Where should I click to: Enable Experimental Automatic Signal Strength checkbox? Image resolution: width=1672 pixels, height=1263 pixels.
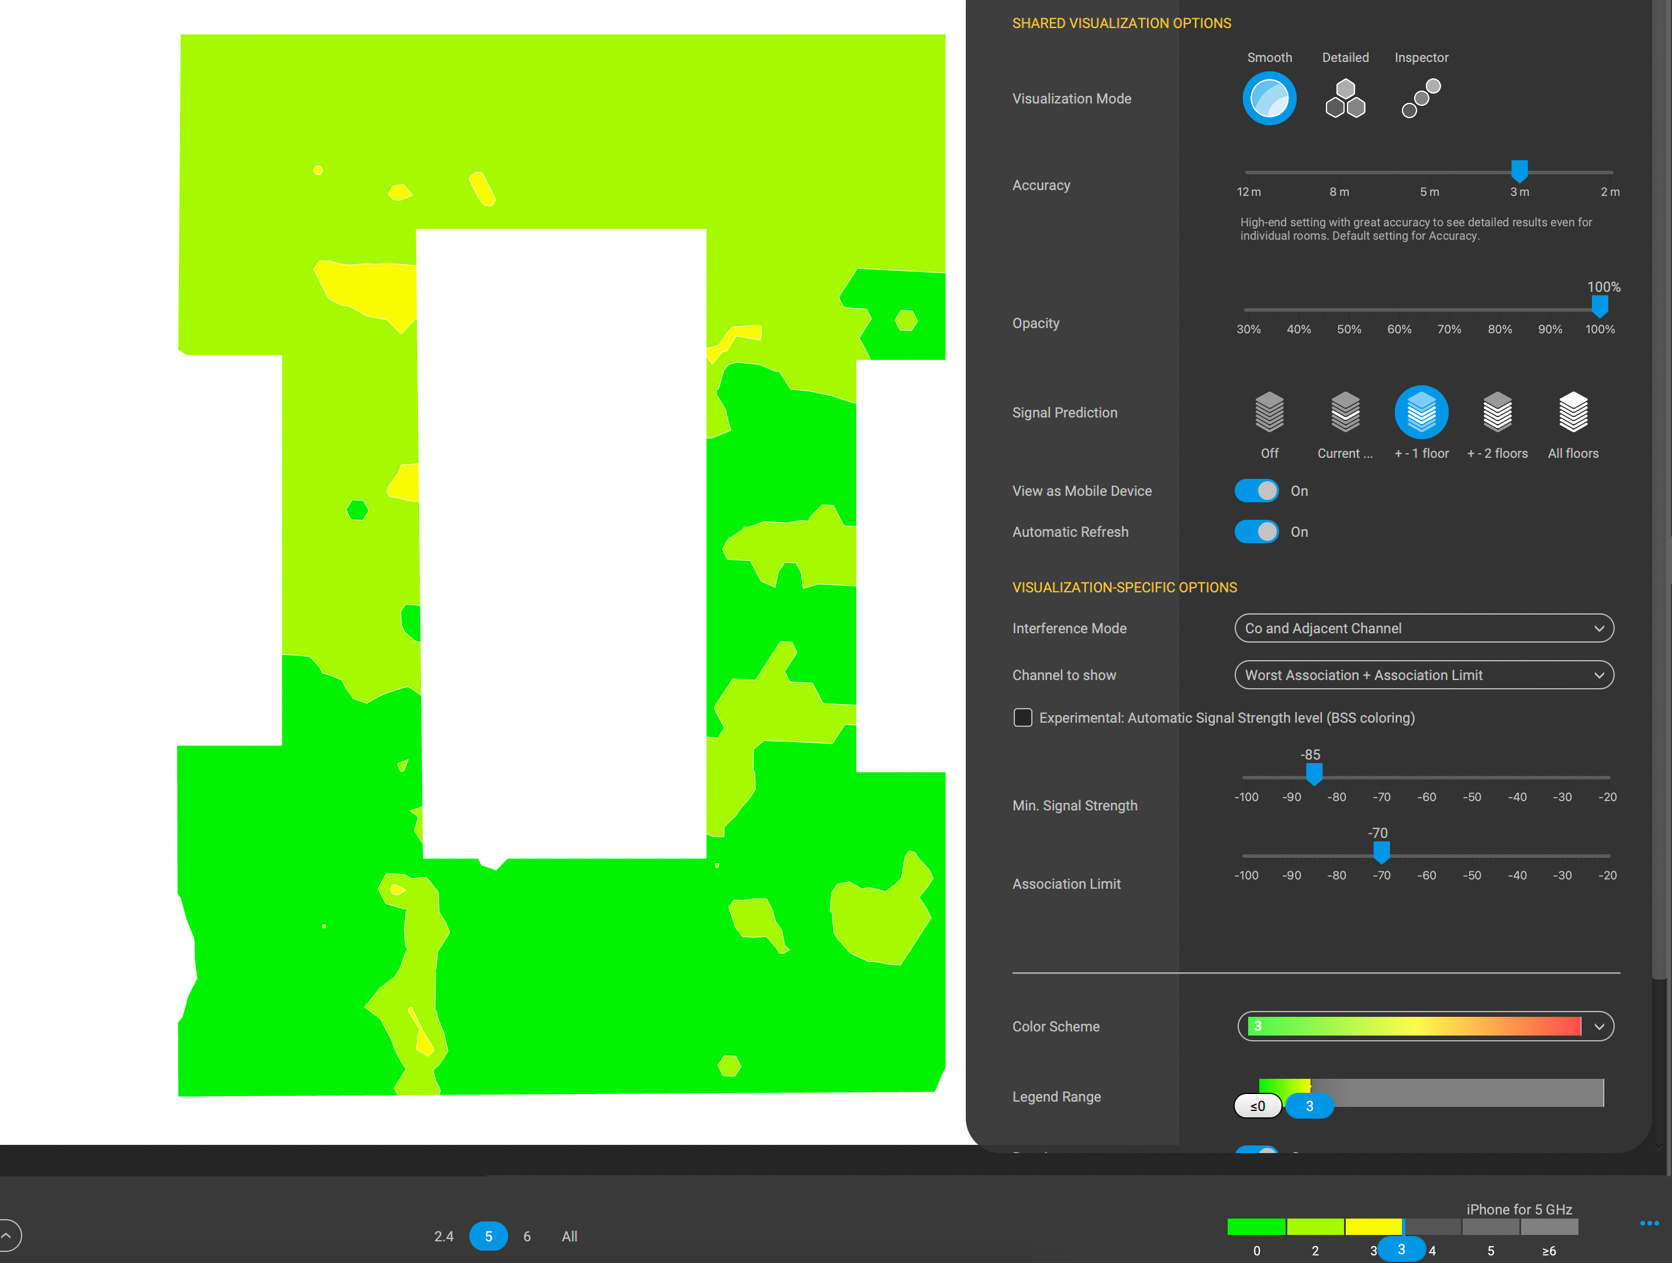pos(1022,717)
